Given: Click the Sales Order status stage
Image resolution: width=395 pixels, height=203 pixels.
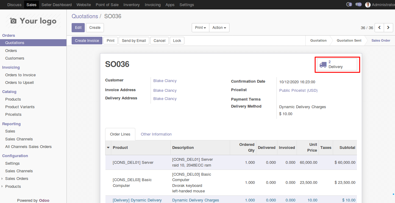Looking at the screenshot, I should point(381,40).
